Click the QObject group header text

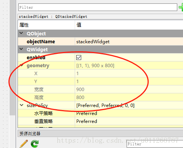point(36,34)
